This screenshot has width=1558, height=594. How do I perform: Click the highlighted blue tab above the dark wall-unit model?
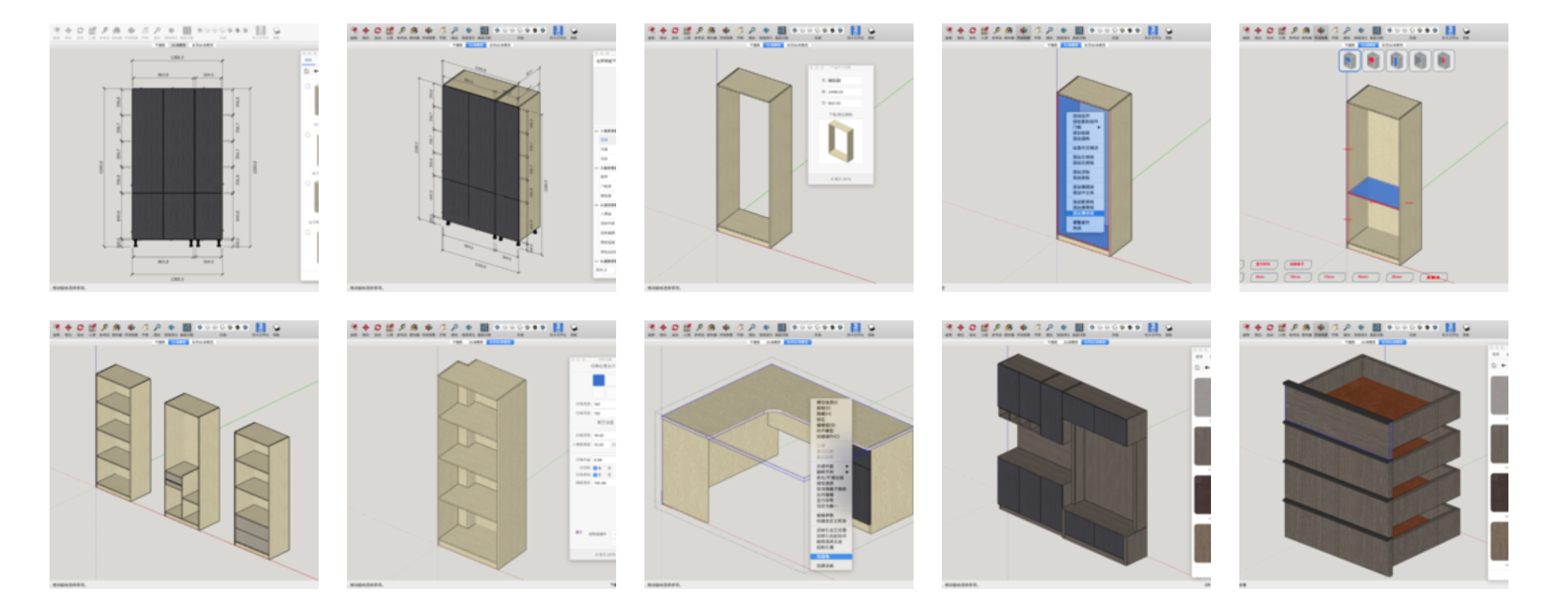point(1094,342)
